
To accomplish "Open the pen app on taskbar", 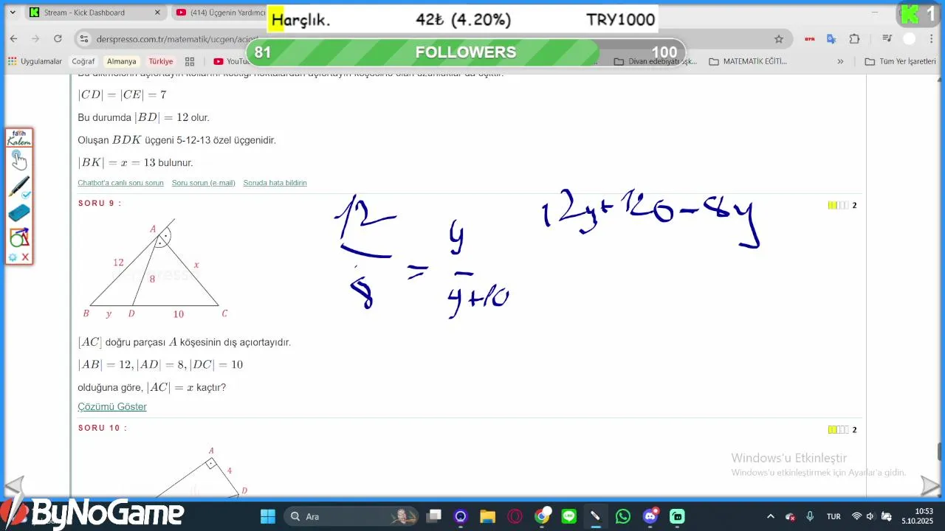I will (595, 516).
